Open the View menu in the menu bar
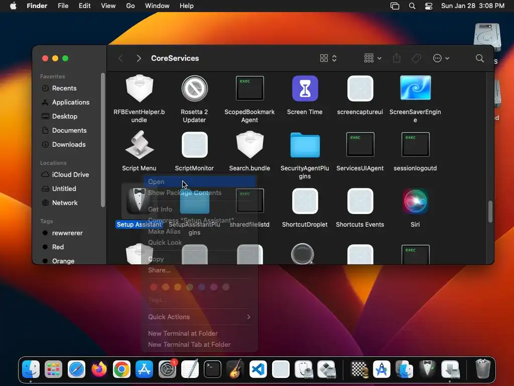Image resolution: width=514 pixels, height=386 pixels. pos(108,6)
